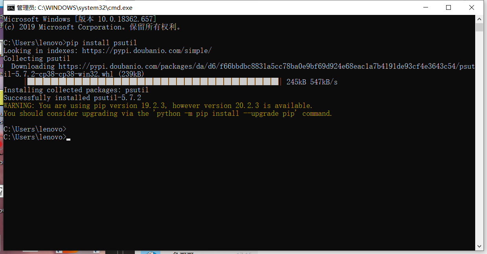The width and height of the screenshot is (487, 254).
Task: Click 'Successfully installed psutil-5.7.2' line
Action: 72,98
